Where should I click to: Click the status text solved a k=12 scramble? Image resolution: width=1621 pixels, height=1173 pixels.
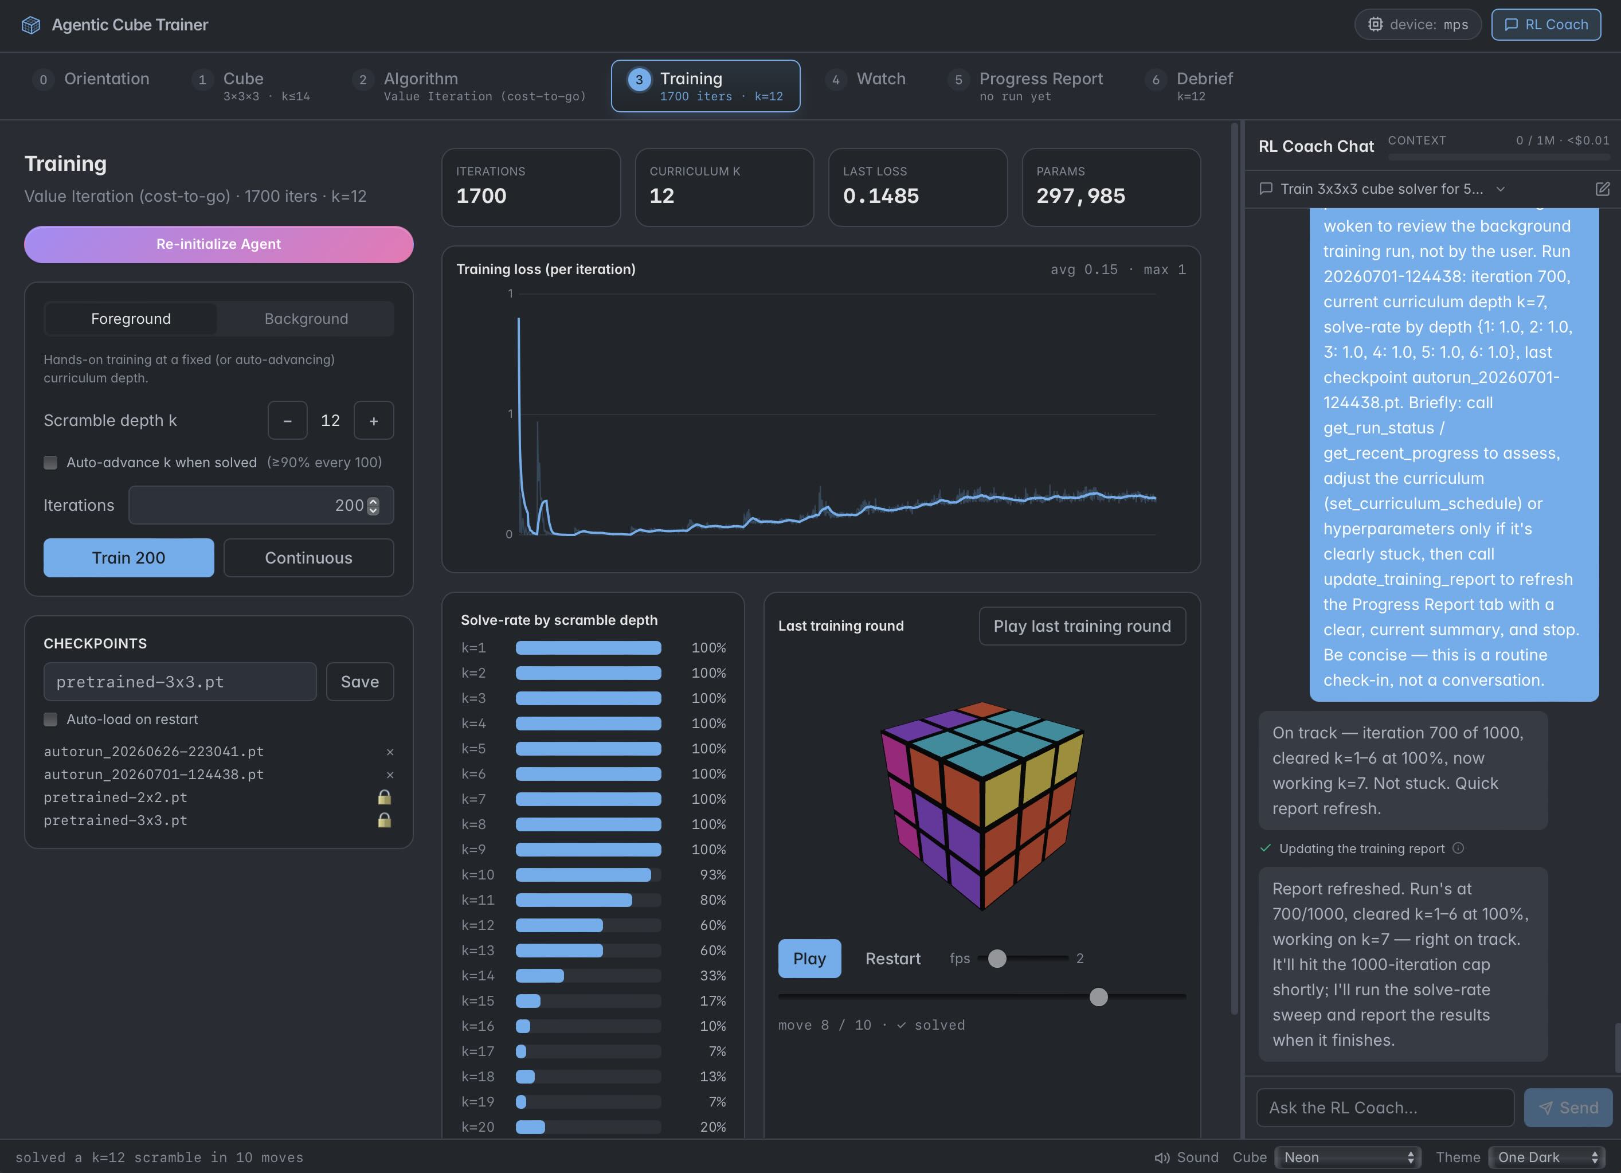(159, 1158)
